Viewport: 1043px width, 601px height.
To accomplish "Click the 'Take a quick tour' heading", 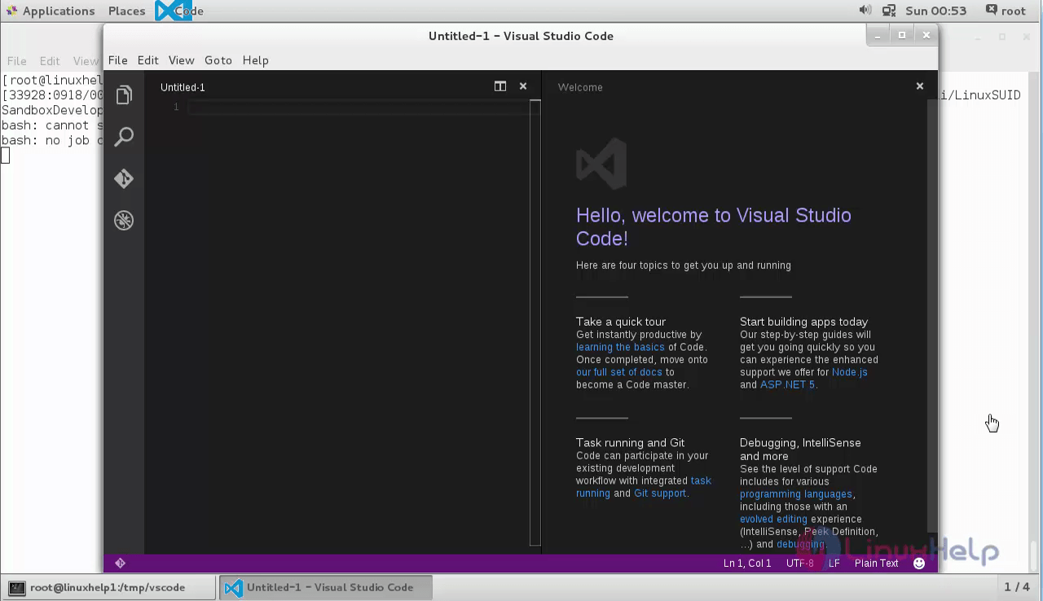I will coord(621,322).
